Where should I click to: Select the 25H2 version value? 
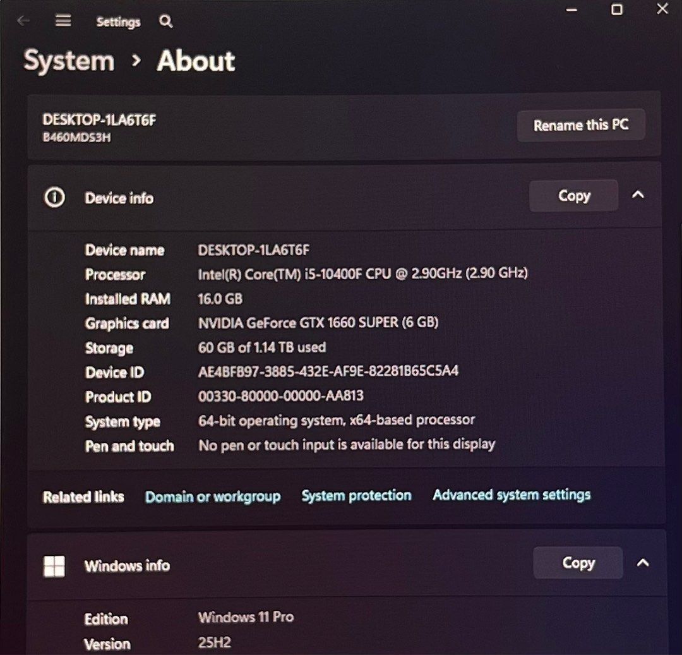215,642
